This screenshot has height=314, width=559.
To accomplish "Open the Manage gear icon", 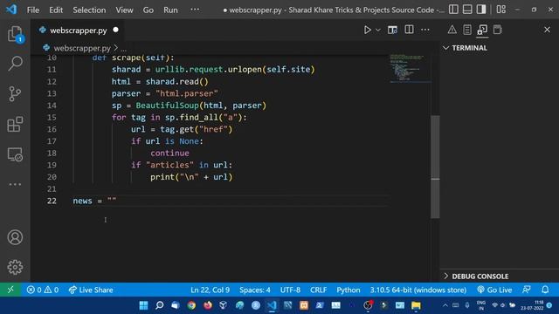I will click(x=15, y=267).
